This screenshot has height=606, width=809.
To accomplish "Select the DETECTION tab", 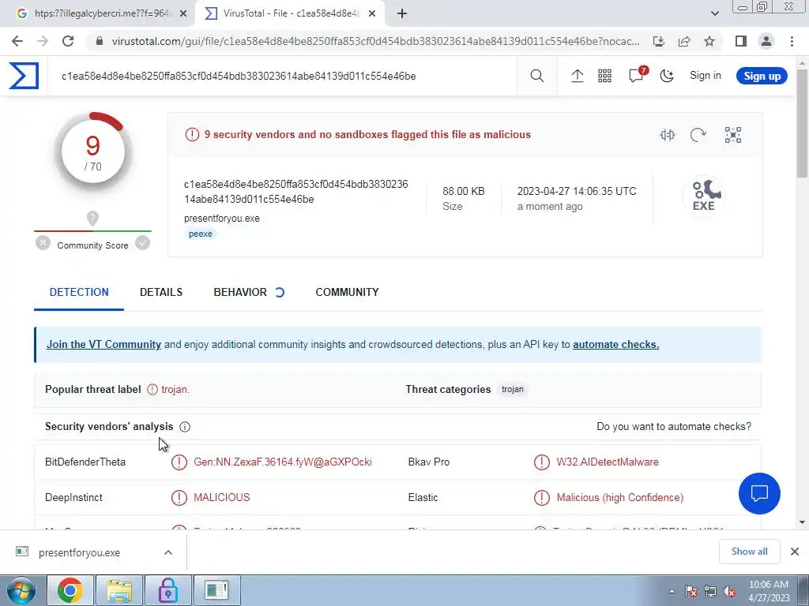I will tap(79, 292).
